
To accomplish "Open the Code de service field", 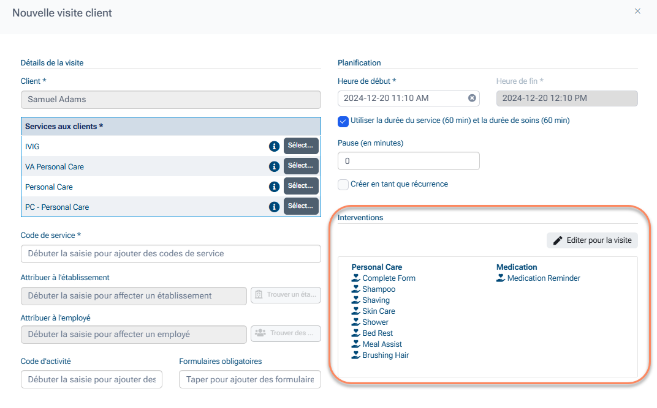I will (x=170, y=254).
